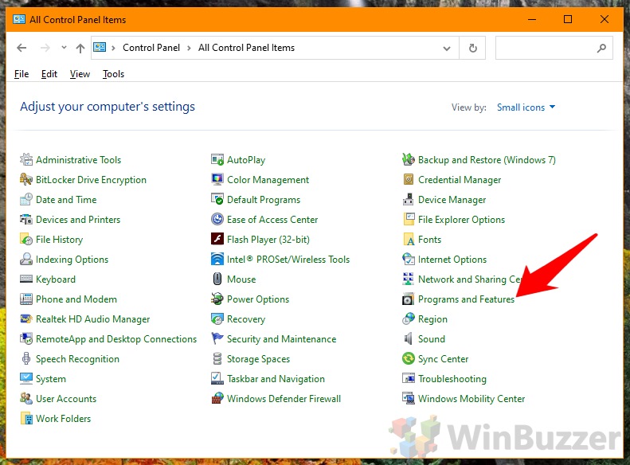The width and height of the screenshot is (630, 465).
Task: Click the search magnifier icon
Action: pos(601,49)
